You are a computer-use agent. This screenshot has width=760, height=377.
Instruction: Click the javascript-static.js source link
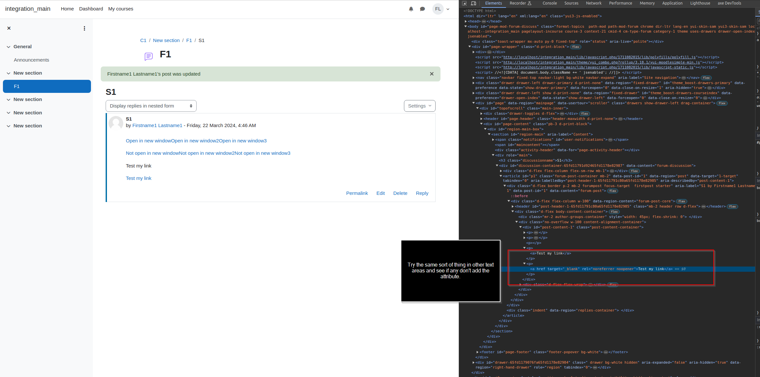click(x=598, y=67)
